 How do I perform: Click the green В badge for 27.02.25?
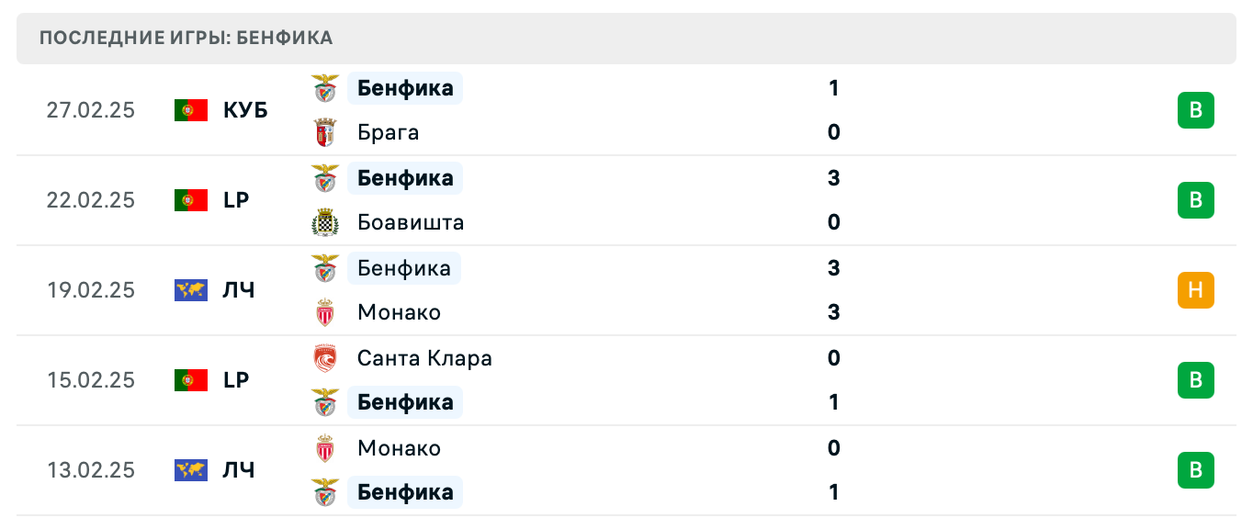(1195, 110)
